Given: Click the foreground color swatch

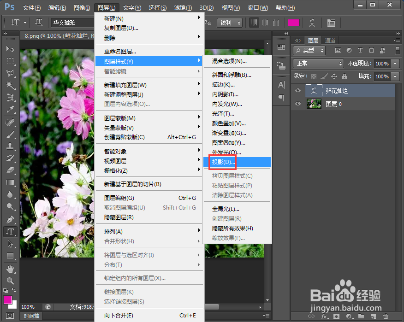Looking at the screenshot, I should (x=7, y=300).
